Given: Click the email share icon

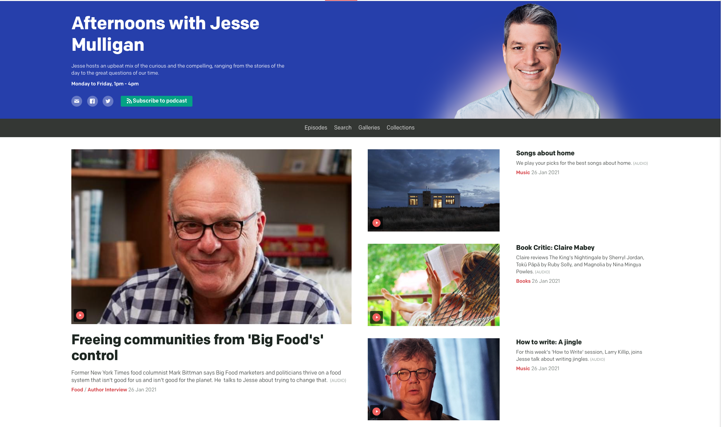Looking at the screenshot, I should (77, 101).
